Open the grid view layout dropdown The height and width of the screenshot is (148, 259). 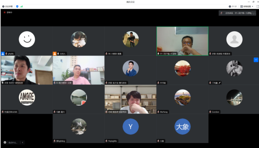pos(247,7)
